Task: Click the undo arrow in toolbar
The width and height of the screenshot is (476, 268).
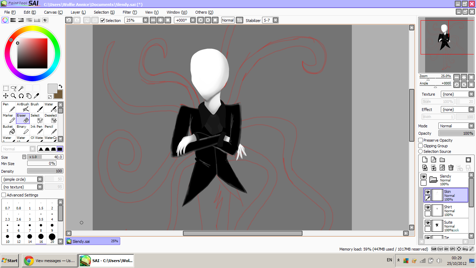Action: pyautogui.click(x=69, y=20)
